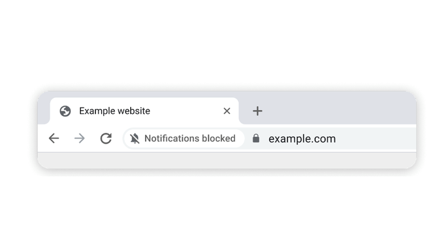
Task: Close the Example website tab
Action: click(x=227, y=111)
